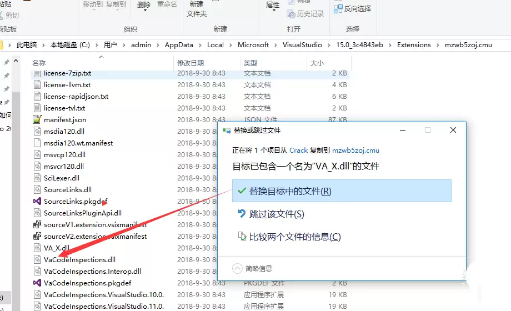
Task: Sort files by 修改日期 column header
Action: [191, 63]
